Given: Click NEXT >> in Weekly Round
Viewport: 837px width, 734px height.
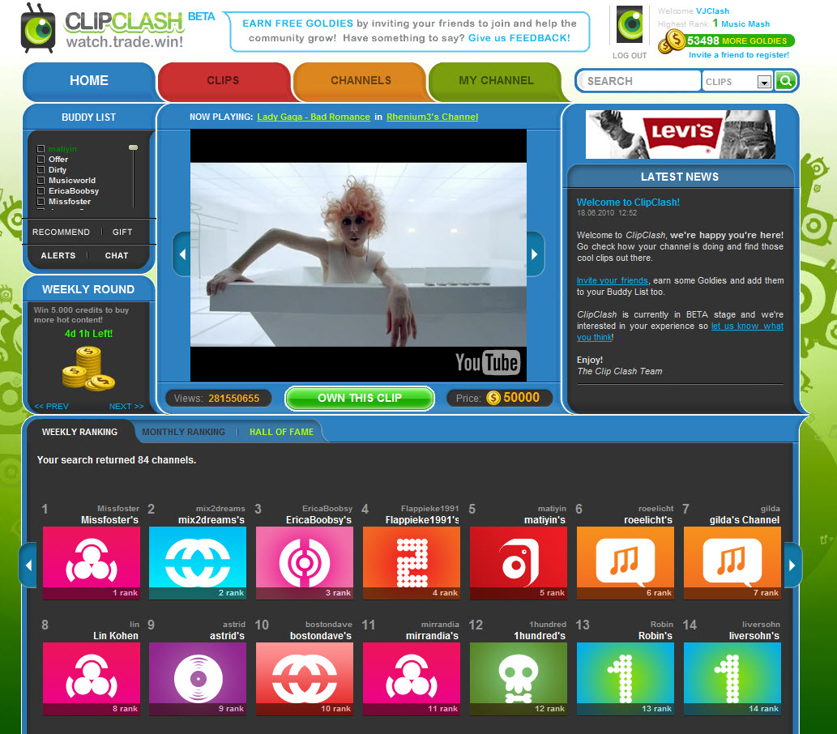Looking at the screenshot, I should point(126,406).
